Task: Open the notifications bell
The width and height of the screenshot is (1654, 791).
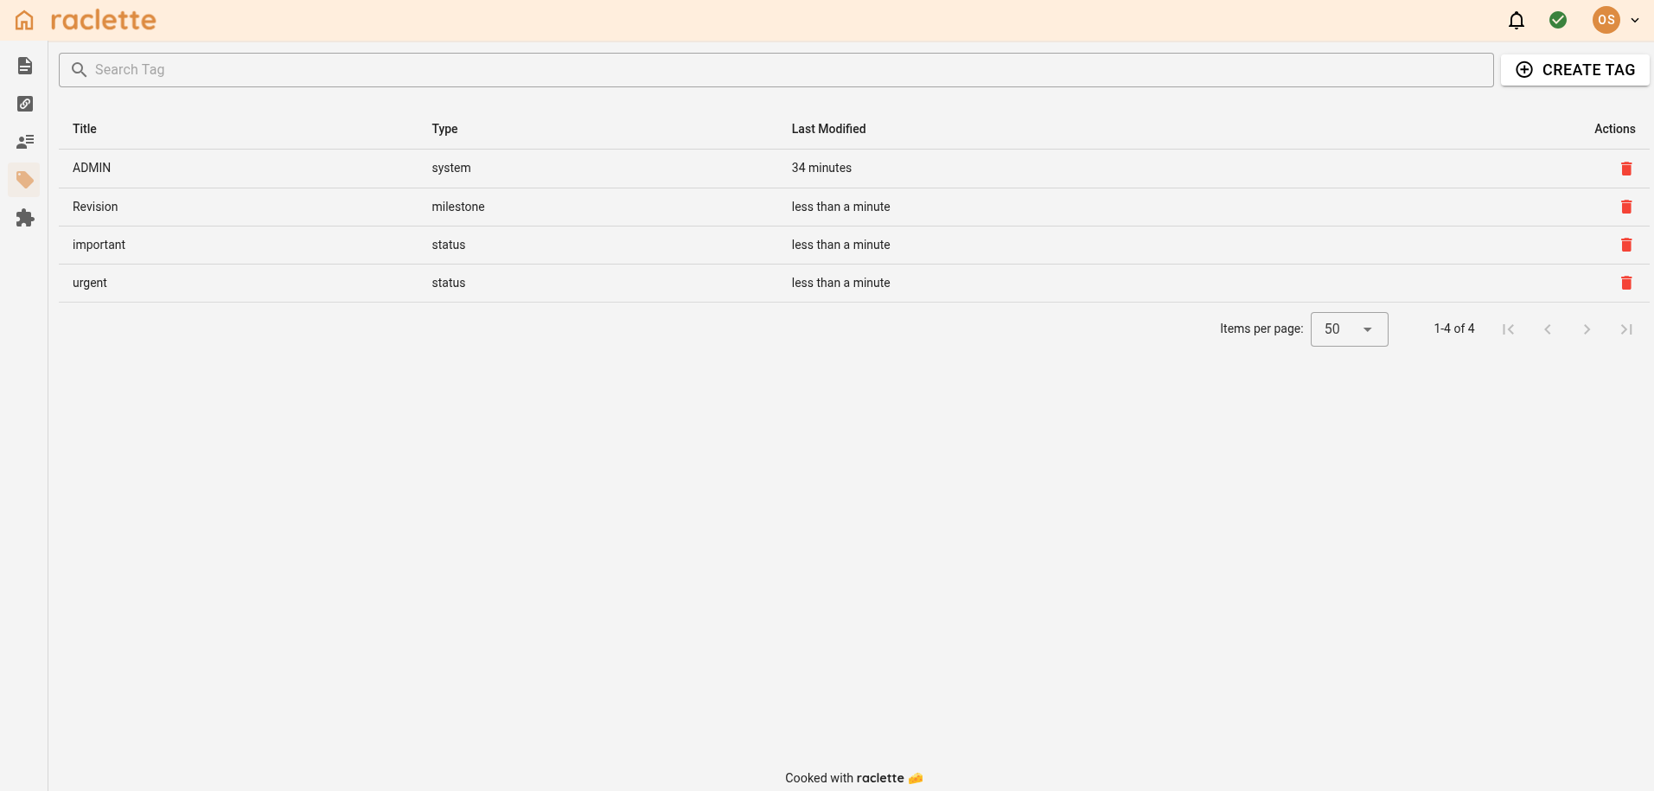Action: pyautogui.click(x=1516, y=20)
